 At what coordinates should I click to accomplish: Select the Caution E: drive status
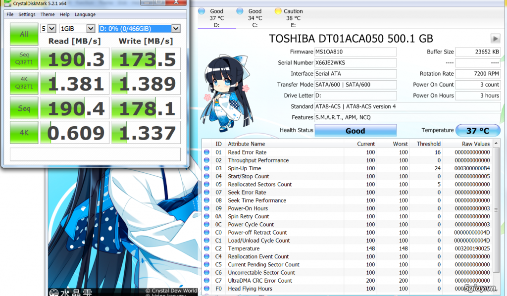pos(293,18)
